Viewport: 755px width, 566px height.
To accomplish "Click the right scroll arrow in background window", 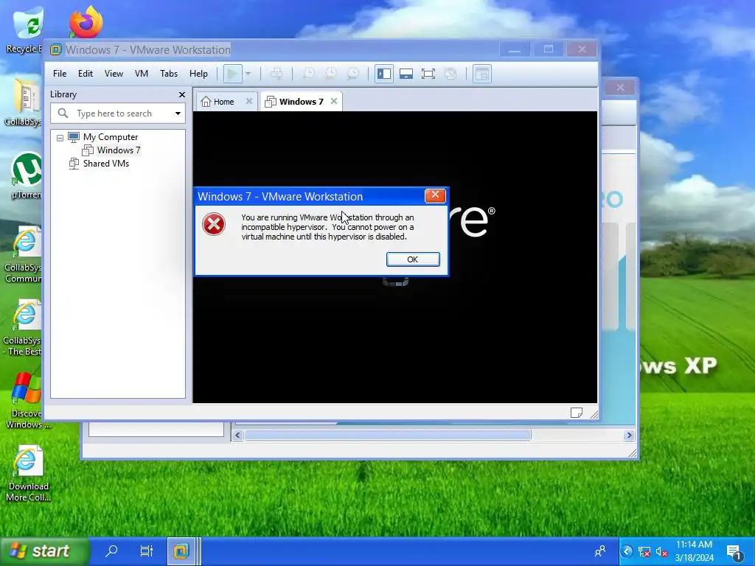I will [x=629, y=435].
